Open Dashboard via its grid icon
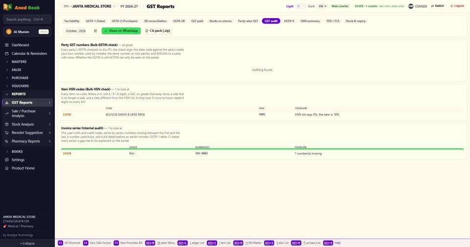The height and width of the screenshot is (247, 470). pos(6,45)
